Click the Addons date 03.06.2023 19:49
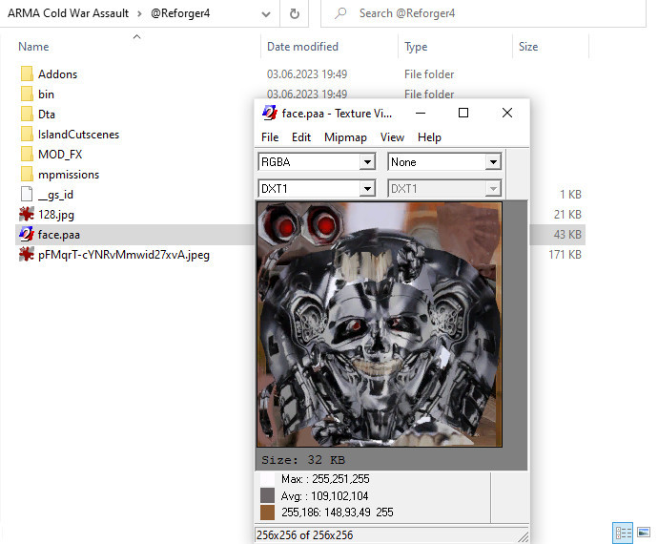Viewport: 658px width, 544px height. (307, 74)
